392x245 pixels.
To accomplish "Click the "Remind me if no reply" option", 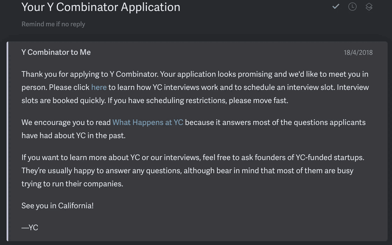I will coord(53,24).
